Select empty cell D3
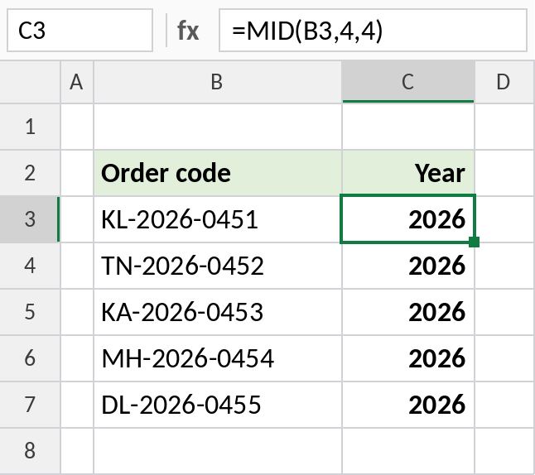 [505, 219]
